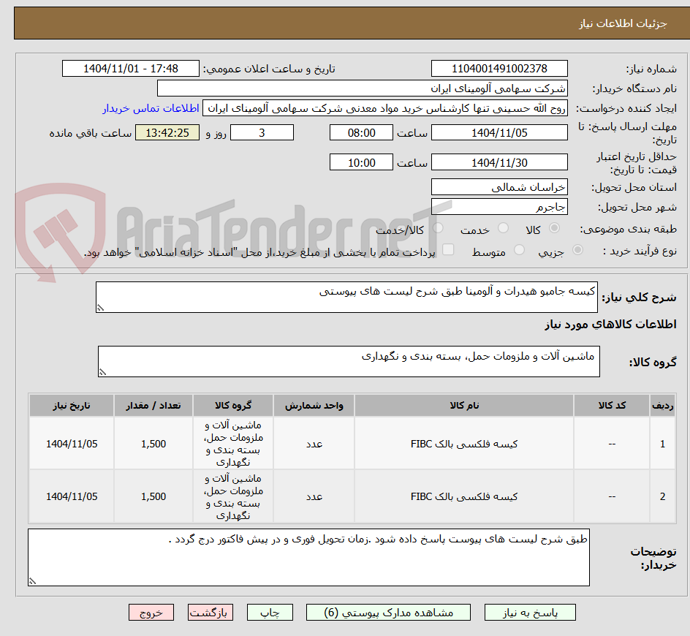Click the deadline time 08:00 field
The image size is (690, 636).
coord(361,132)
